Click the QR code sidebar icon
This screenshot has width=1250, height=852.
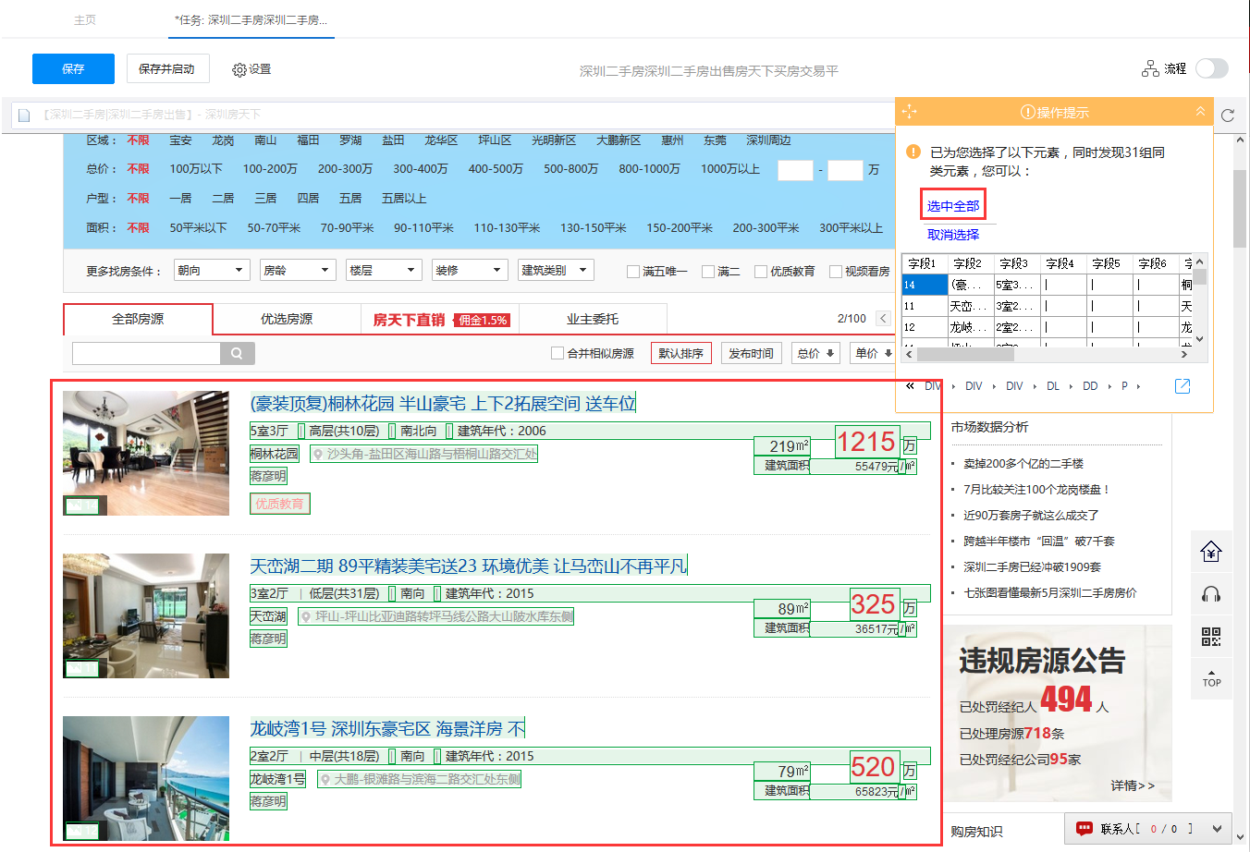1211,637
